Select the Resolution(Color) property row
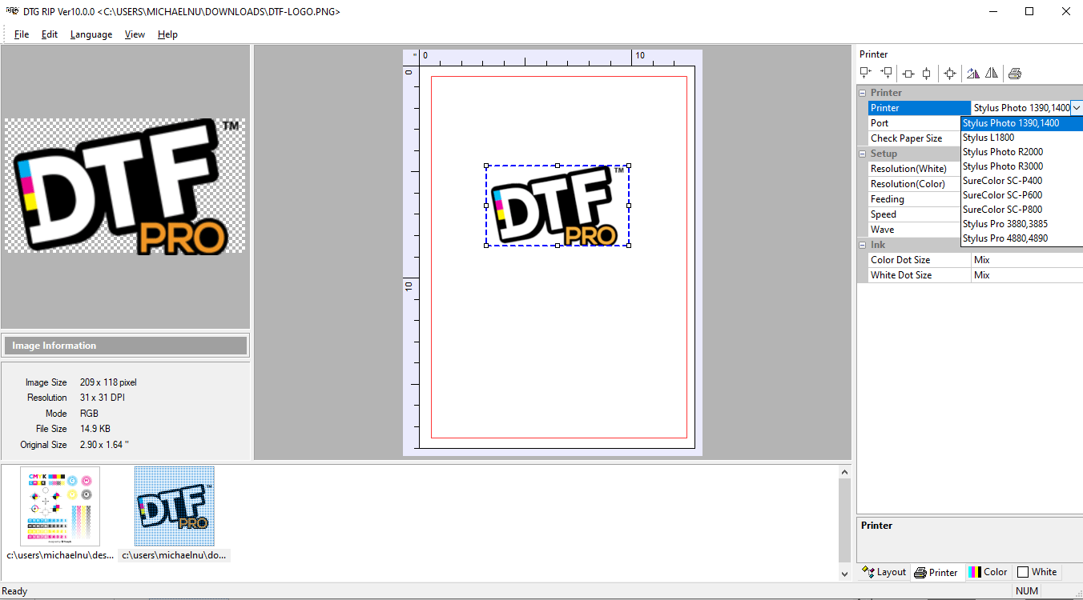The height and width of the screenshot is (600, 1083). [914, 184]
